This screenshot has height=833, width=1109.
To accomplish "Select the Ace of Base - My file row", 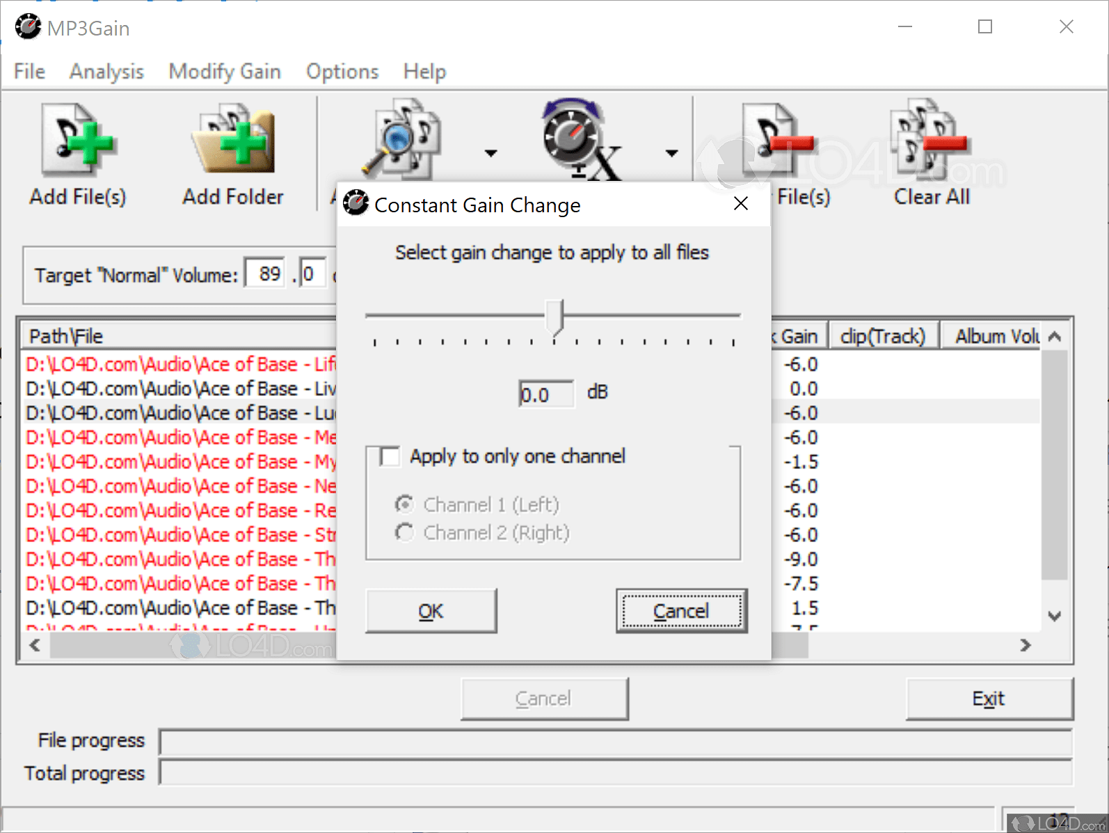I will tap(181, 461).
